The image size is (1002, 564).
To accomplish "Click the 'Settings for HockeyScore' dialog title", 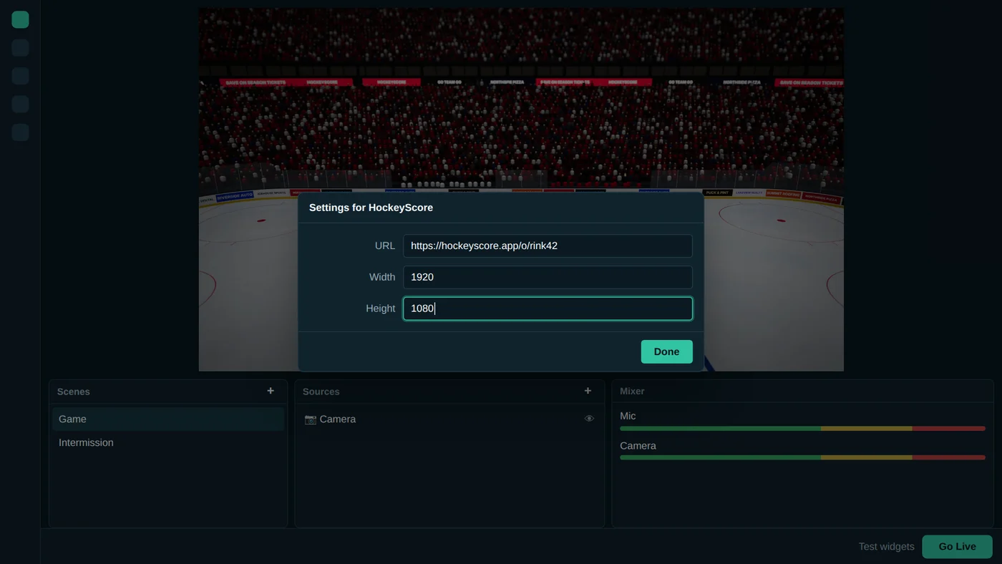I will [x=371, y=208].
